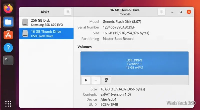The width and height of the screenshot is (200, 110).
Task: Click the /dev/sdb1 device value
Action: [x=108, y=100]
